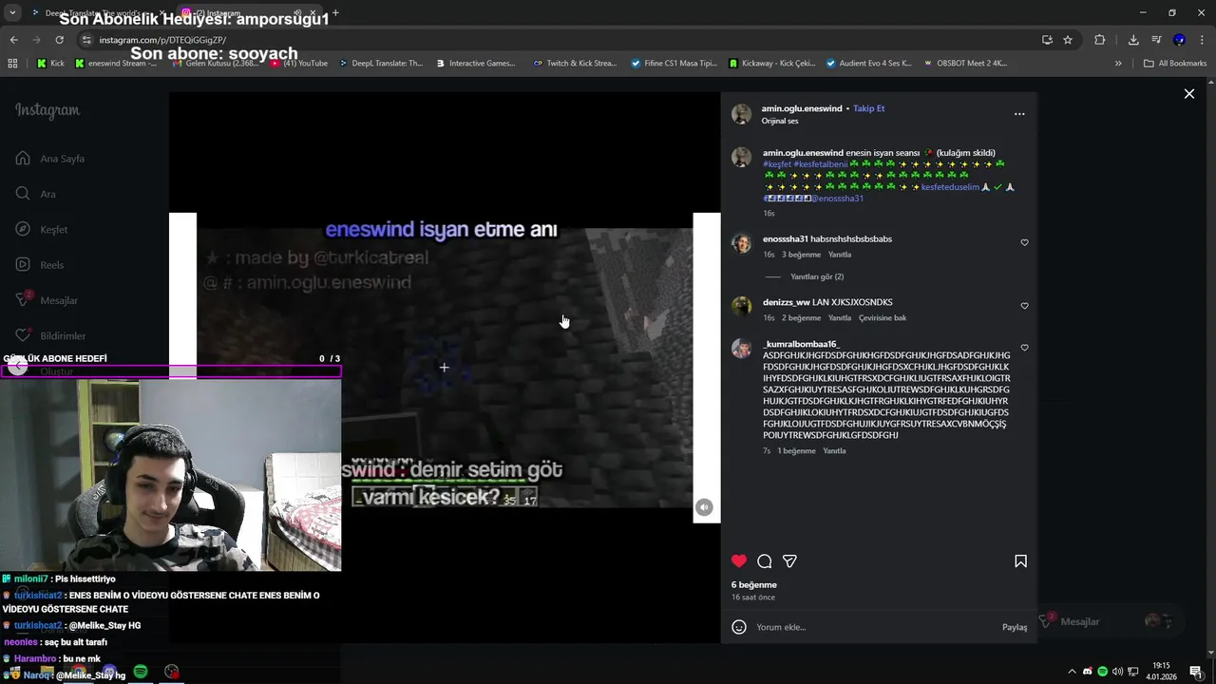The height and width of the screenshot is (684, 1216).
Task: Open the Chrome three-dot menu
Action: point(1202,40)
